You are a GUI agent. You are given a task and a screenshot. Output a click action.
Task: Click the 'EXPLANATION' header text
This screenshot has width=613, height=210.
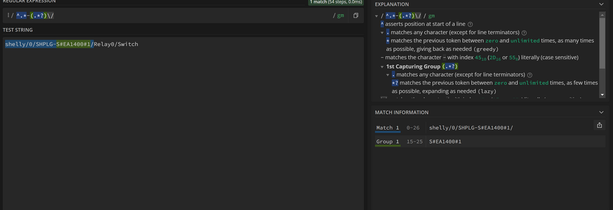coord(392,4)
